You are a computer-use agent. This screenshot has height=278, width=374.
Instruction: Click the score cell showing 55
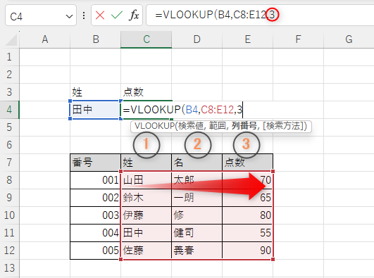[x=248, y=233]
